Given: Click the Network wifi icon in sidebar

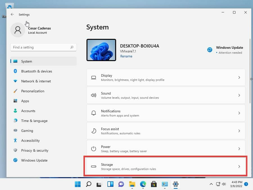Looking at the screenshot, I should click(15, 81).
